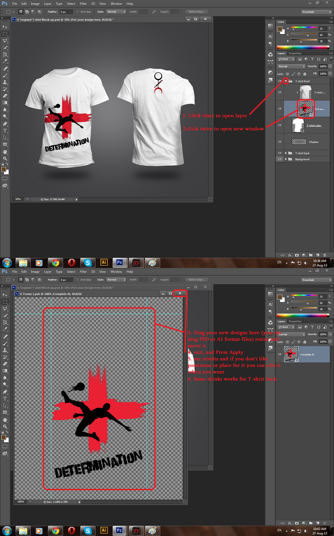This screenshot has height=536, width=334.
Task: Open the fx layer style menu, 10:42 AM Layers panel
Action: pyautogui.click(x=290, y=522)
